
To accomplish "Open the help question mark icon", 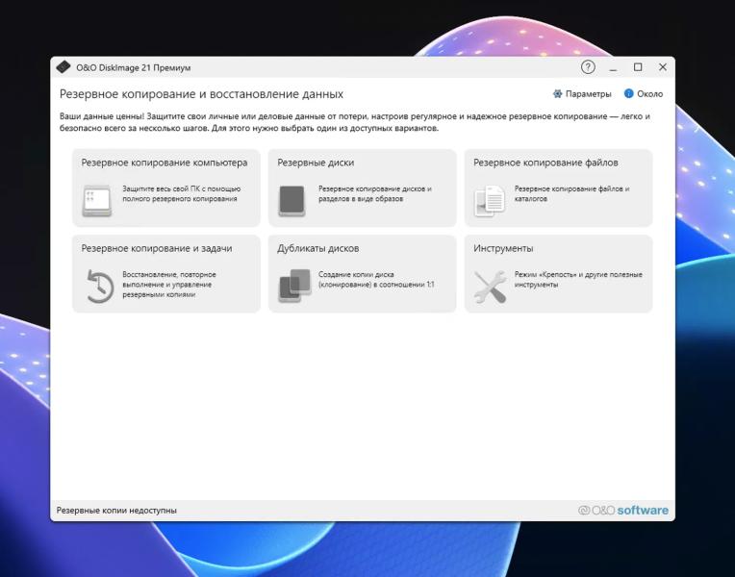I will [x=588, y=67].
